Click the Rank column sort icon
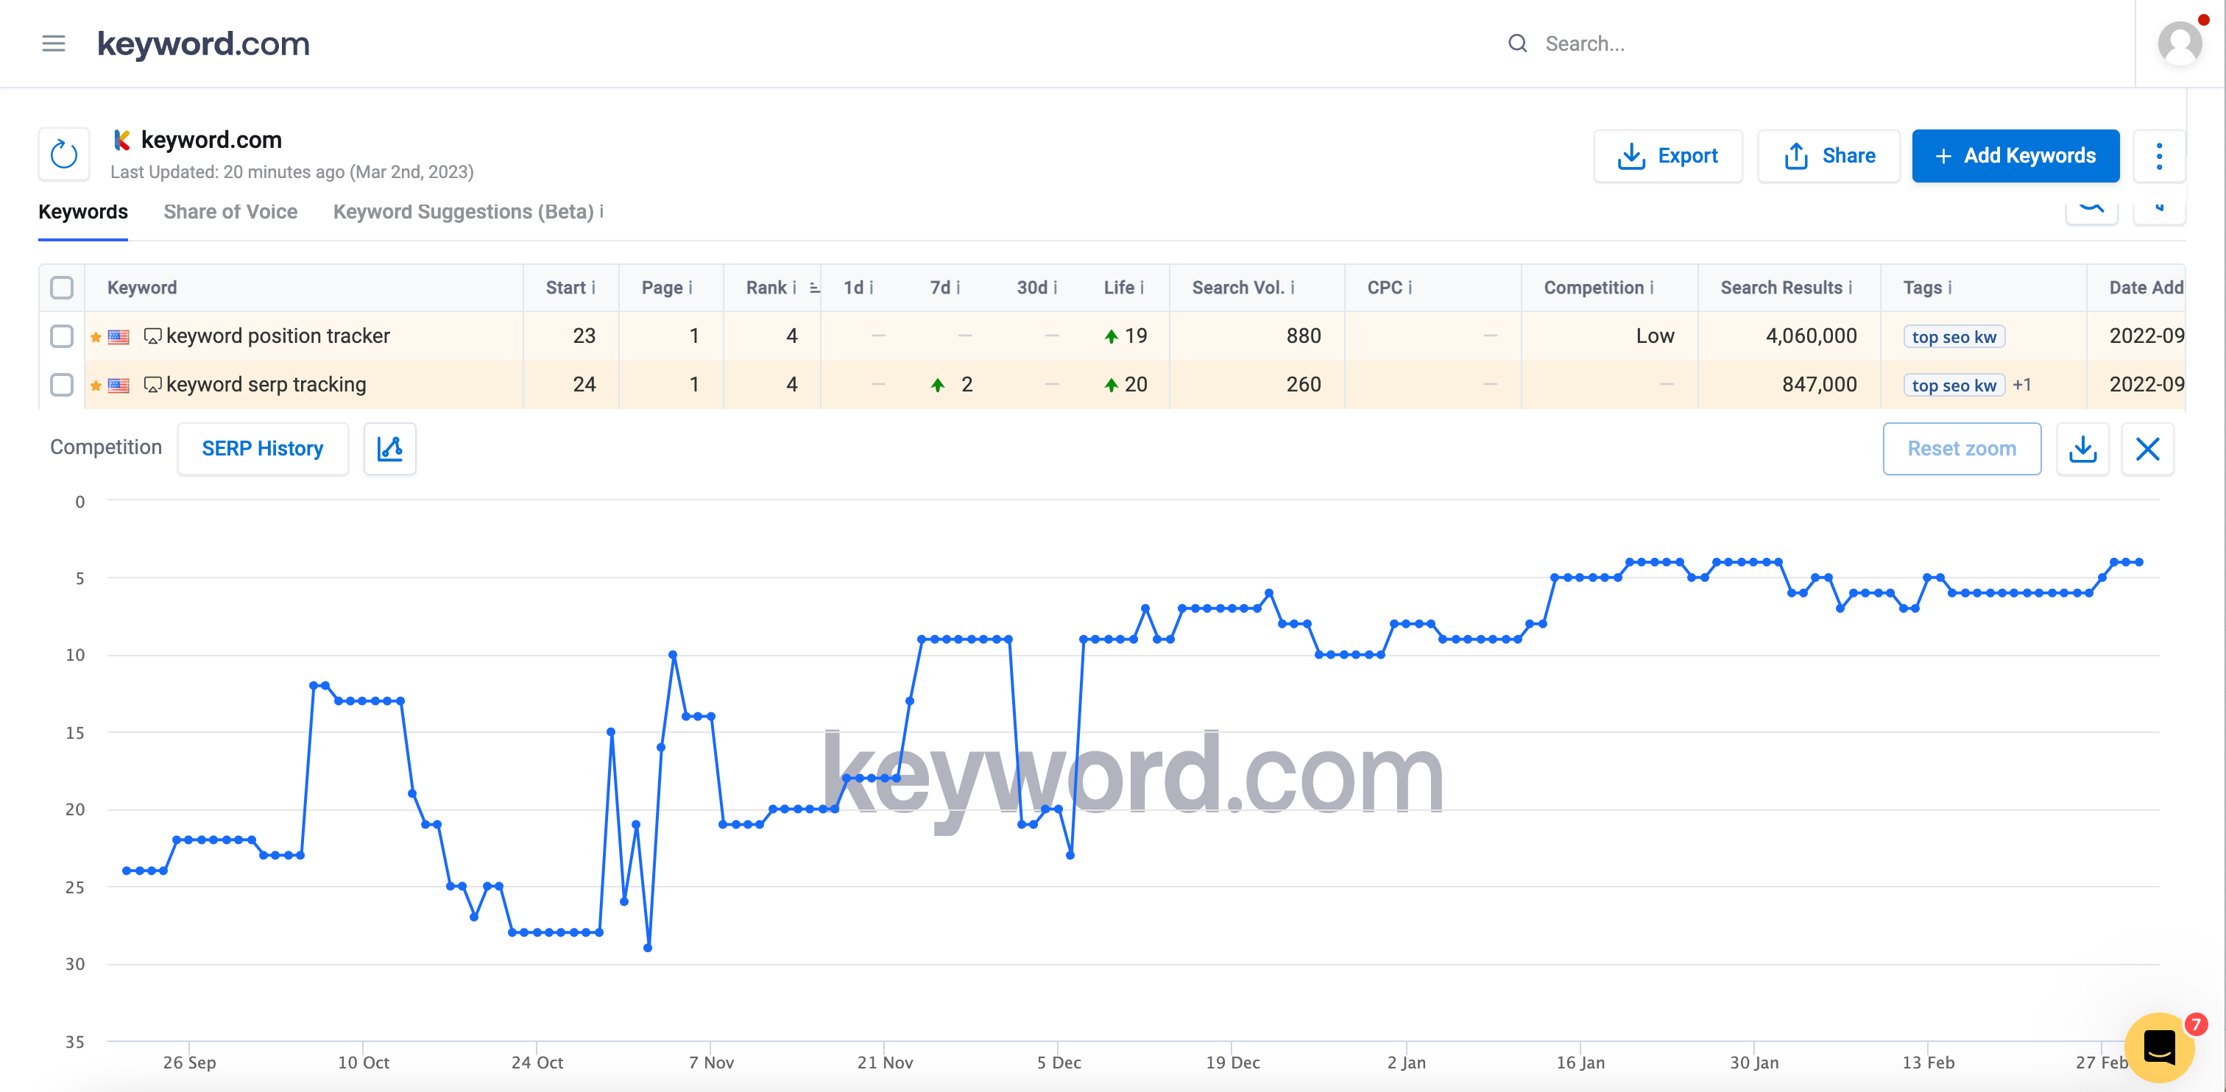Viewport: 2226px width, 1092px height. pyautogui.click(x=814, y=288)
